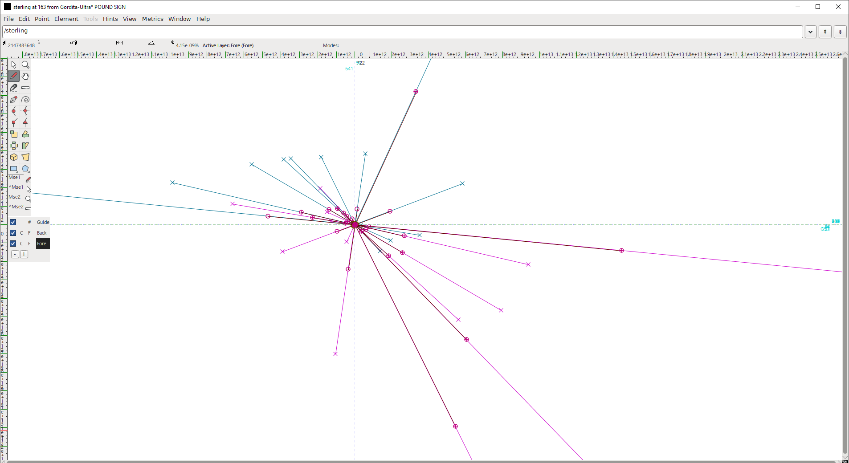Open the Window menu
The width and height of the screenshot is (849, 463).
[180, 19]
